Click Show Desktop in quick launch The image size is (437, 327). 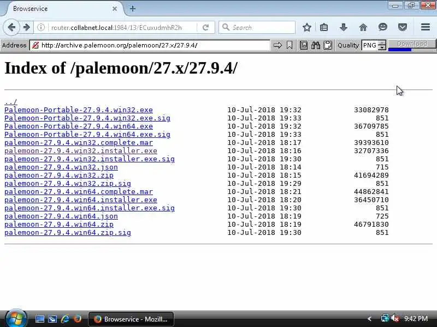pos(39,319)
